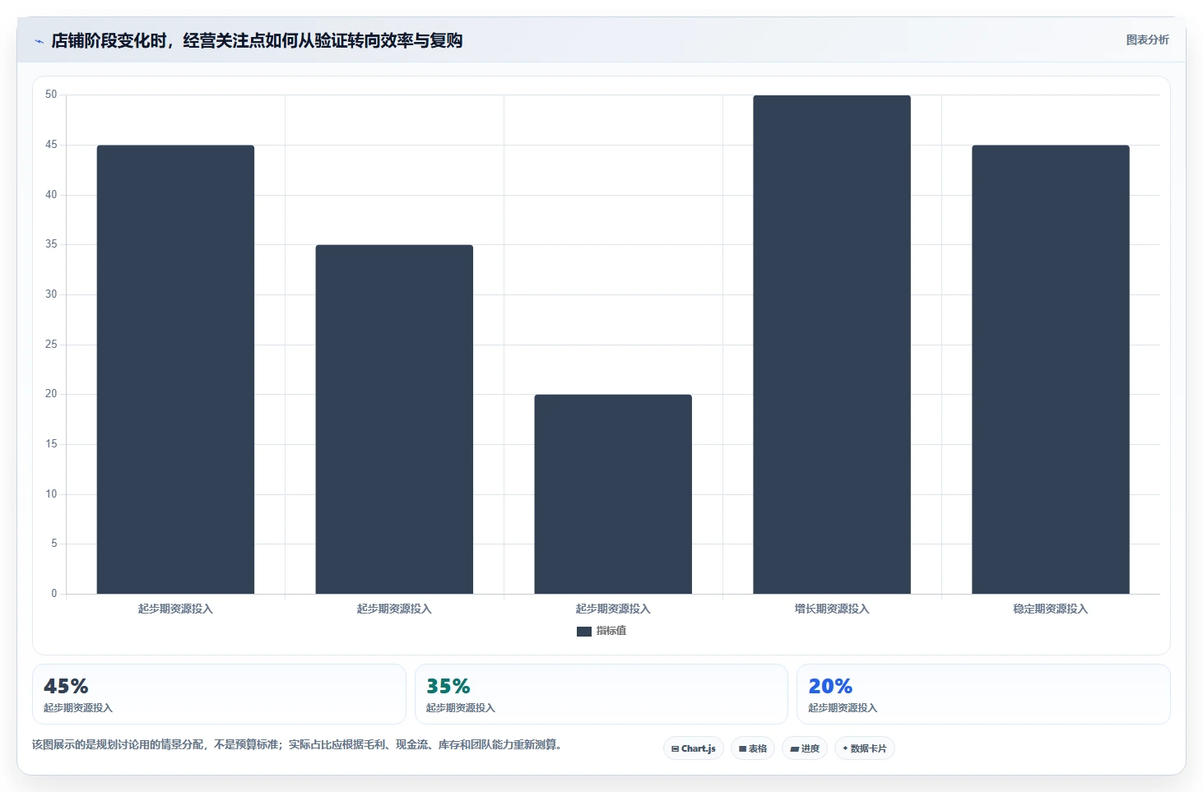1203x792 pixels.
Task: Open the 20% stat card
Action: tap(983, 694)
